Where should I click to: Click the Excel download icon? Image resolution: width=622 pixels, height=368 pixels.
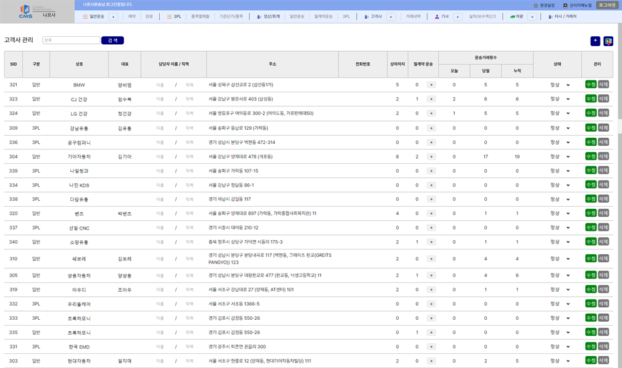(x=608, y=41)
